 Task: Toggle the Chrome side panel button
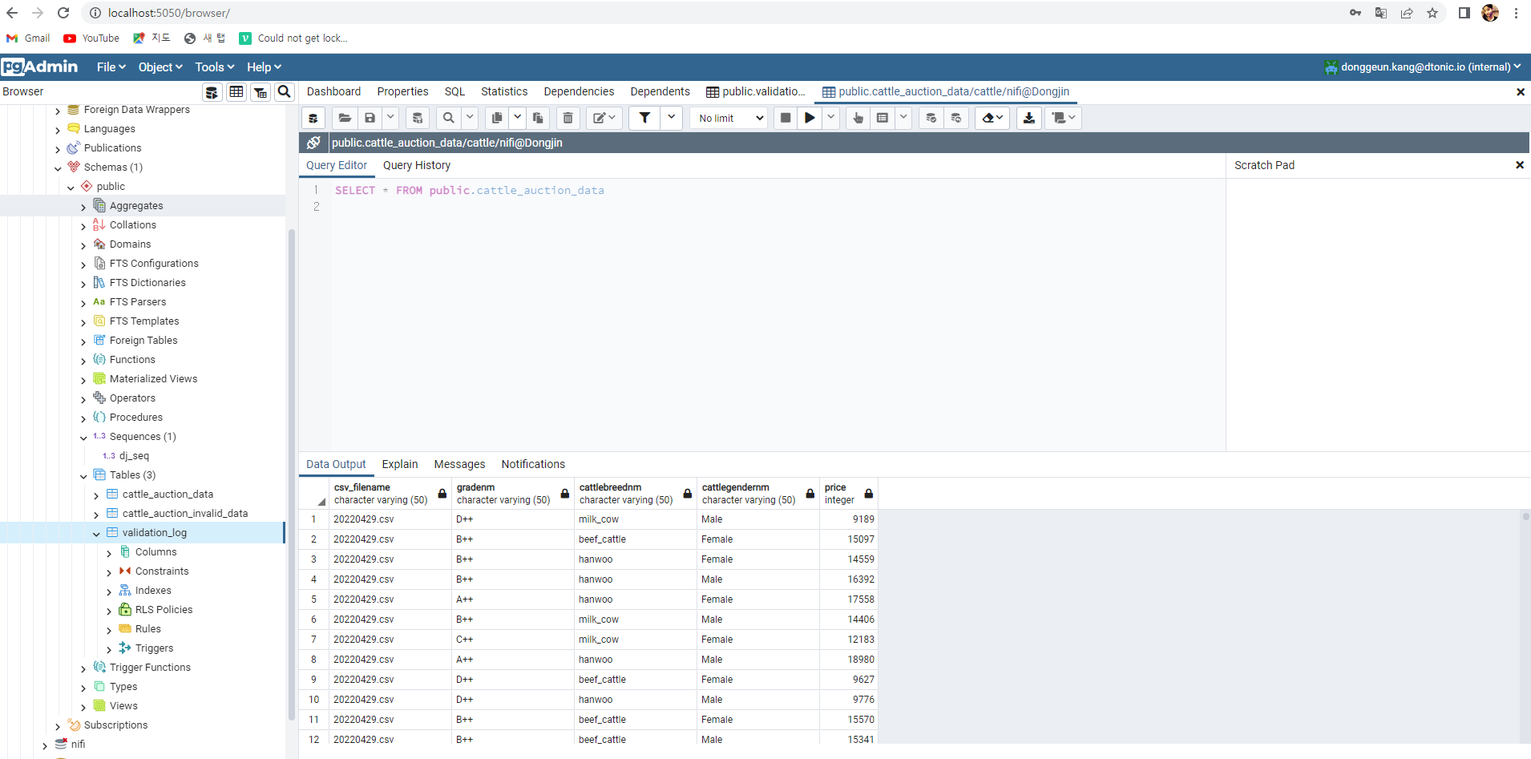[1464, 13]
